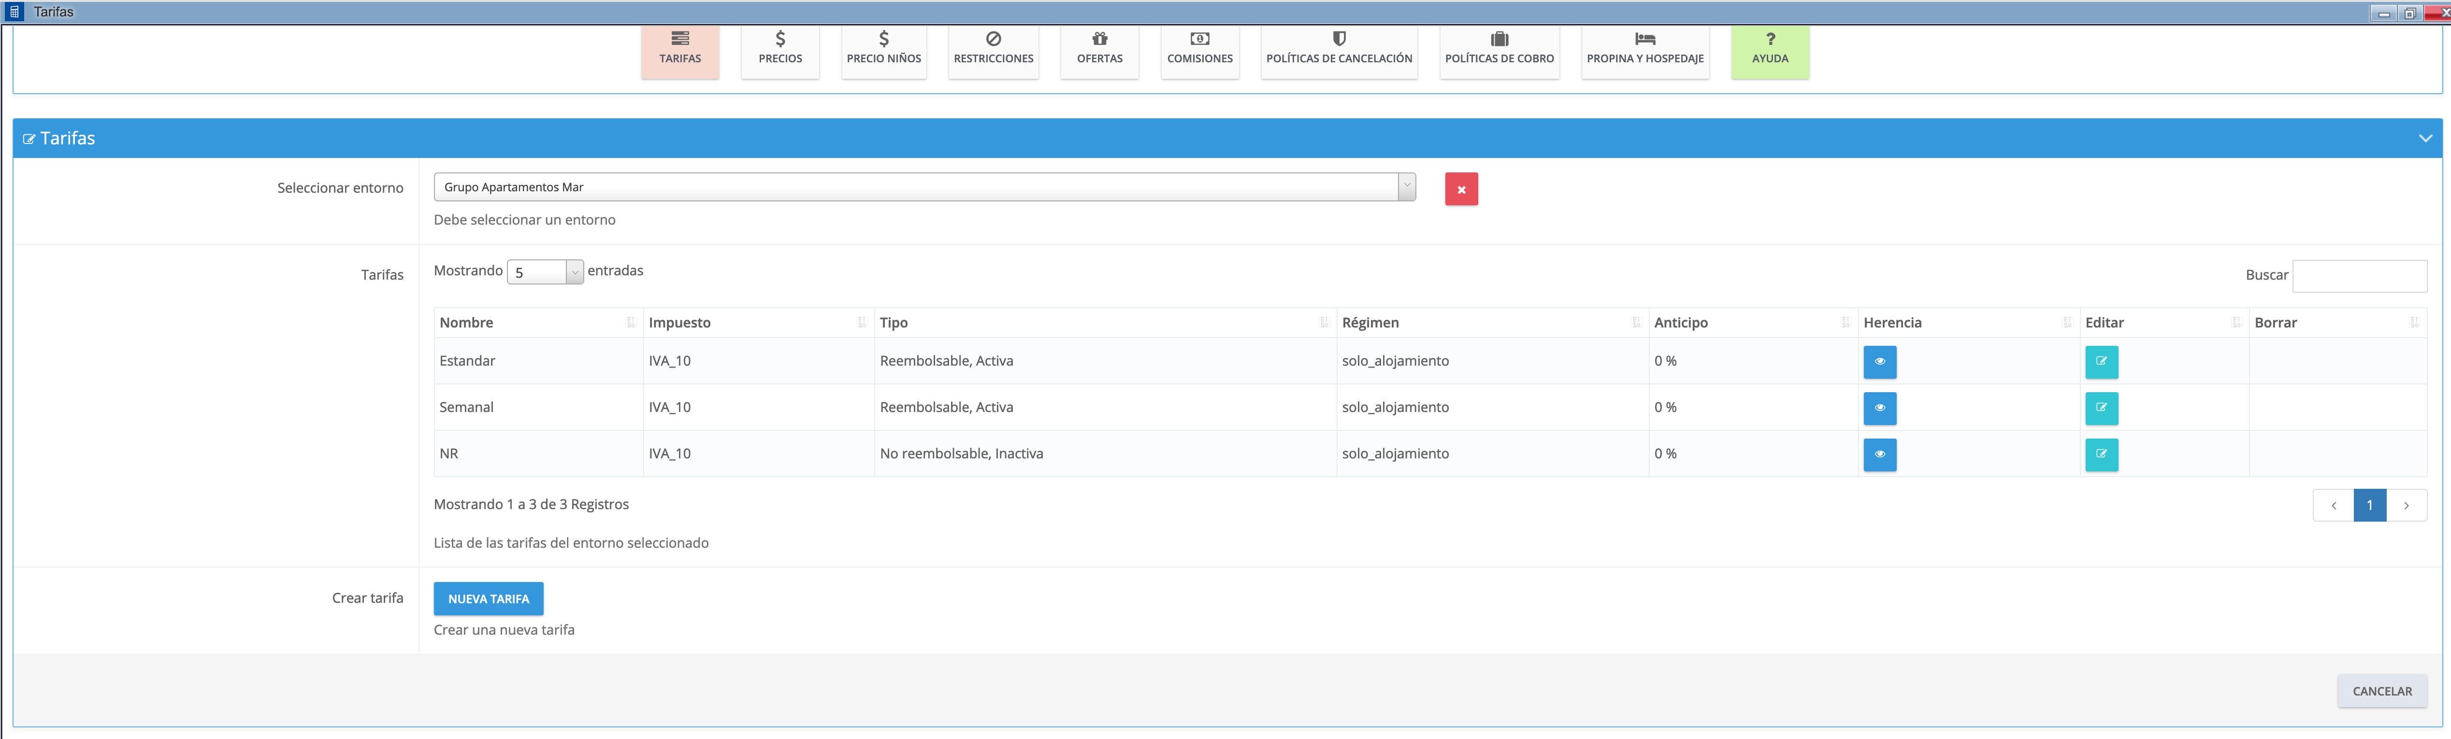Image resolution: width=2451 pixels, height=739 pixels.
Task: Focus the Buscar search field
Action: [x=2359, y=276]
